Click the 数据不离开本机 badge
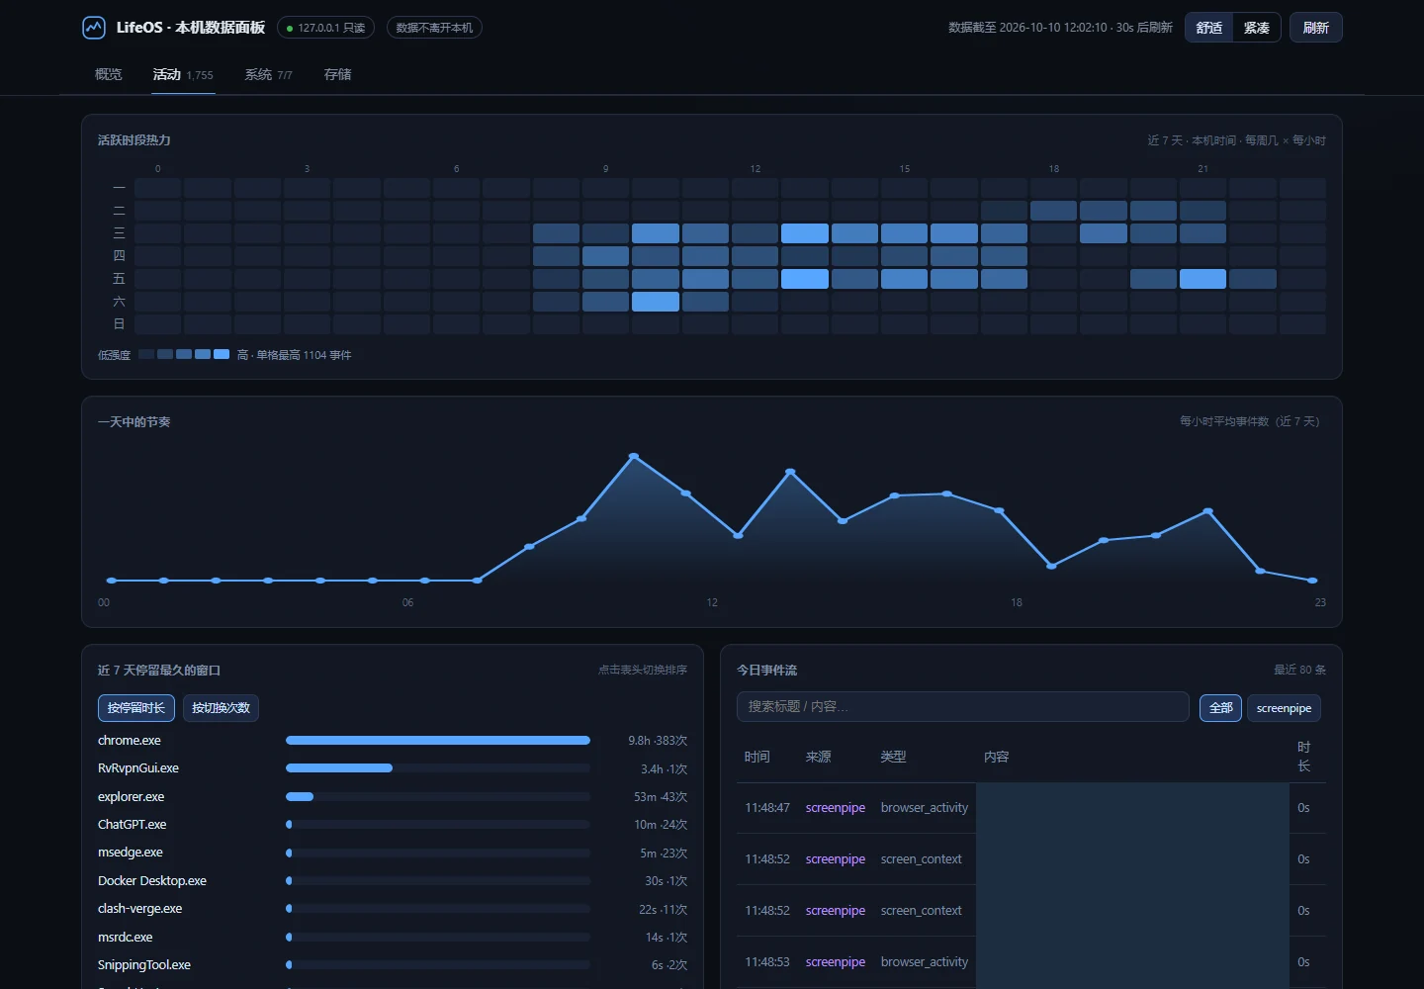Image resolution: width=1424 pixels, height=989 pixels. tap(434, 28)
